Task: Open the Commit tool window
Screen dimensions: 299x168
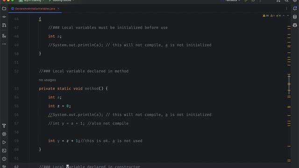Action: pyautogui.click(x=4, y=17)
